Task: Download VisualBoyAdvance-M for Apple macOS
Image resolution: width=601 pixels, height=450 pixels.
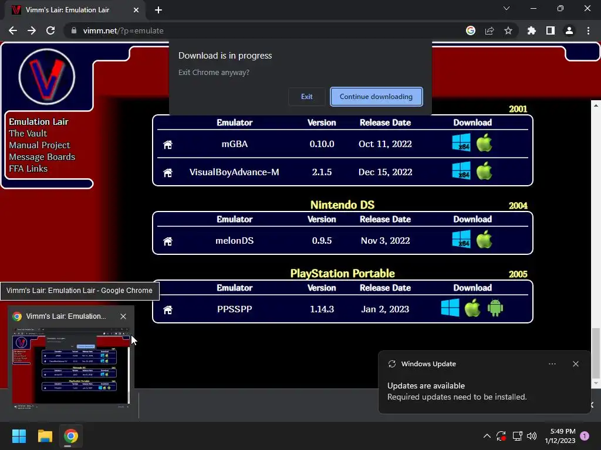Action: click(484, 171)
